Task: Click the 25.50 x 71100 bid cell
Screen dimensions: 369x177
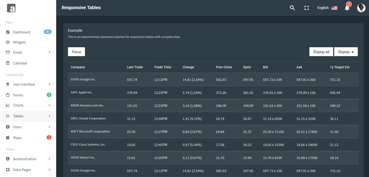Action: pos(273,132)
